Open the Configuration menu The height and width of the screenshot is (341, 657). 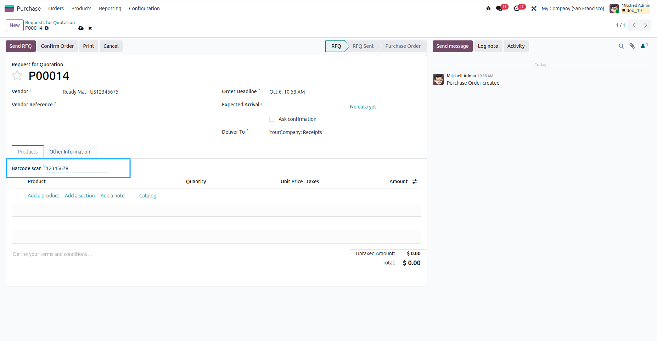click(144, 9)
